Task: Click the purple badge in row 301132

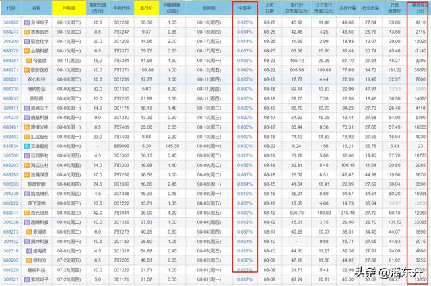Action: 27,242
